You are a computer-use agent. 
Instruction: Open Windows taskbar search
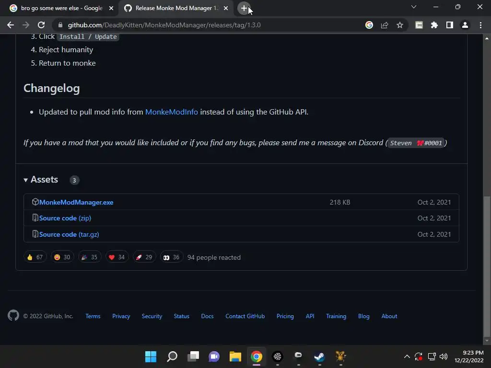(x=172, y=356)
